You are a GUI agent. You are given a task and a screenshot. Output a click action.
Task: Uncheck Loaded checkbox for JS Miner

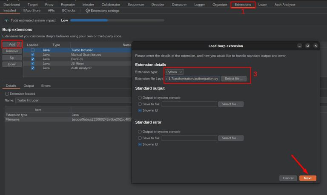click(33, 63)
